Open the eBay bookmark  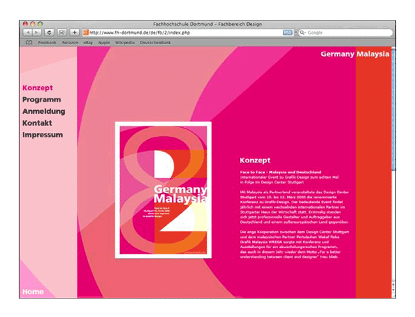pyautogui.click(x=88, y=42)
